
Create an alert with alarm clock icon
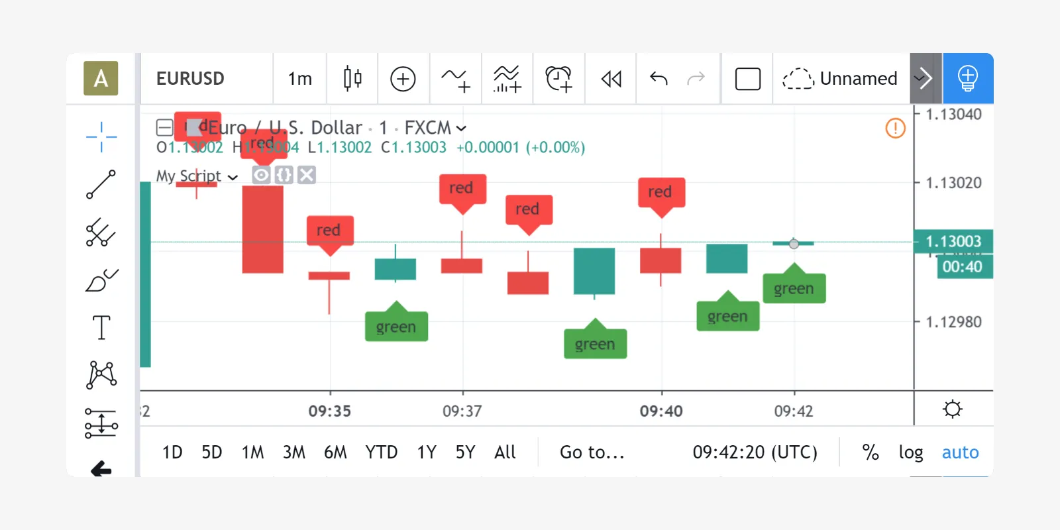tap(558, 79)
